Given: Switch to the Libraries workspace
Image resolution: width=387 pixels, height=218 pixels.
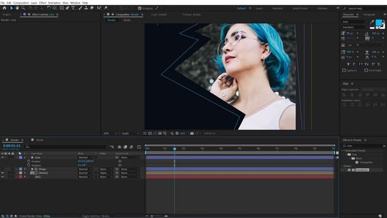Looking at the screenshot, I should [x=322, y=8].
